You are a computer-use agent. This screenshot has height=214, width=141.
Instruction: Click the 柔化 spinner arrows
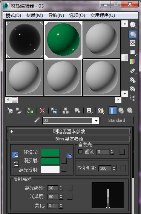[61, 206]
